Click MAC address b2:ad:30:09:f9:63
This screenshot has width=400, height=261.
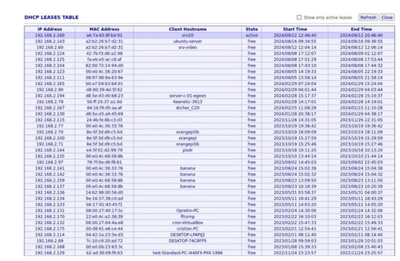104,253
